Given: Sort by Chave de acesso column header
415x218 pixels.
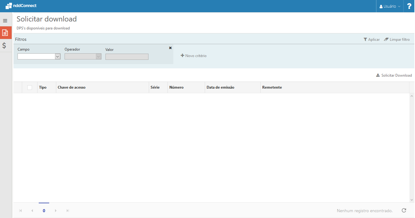Looking at the screenshot, I should click(72, 87).
